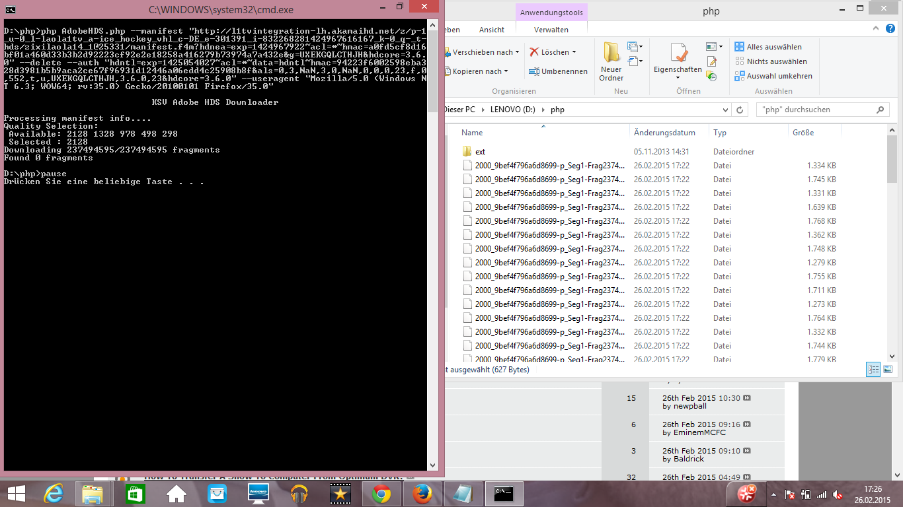This screenshot has height=507, width=903.
Task: Click the red X Löschen icon
Action: click(x=534, y=52)
